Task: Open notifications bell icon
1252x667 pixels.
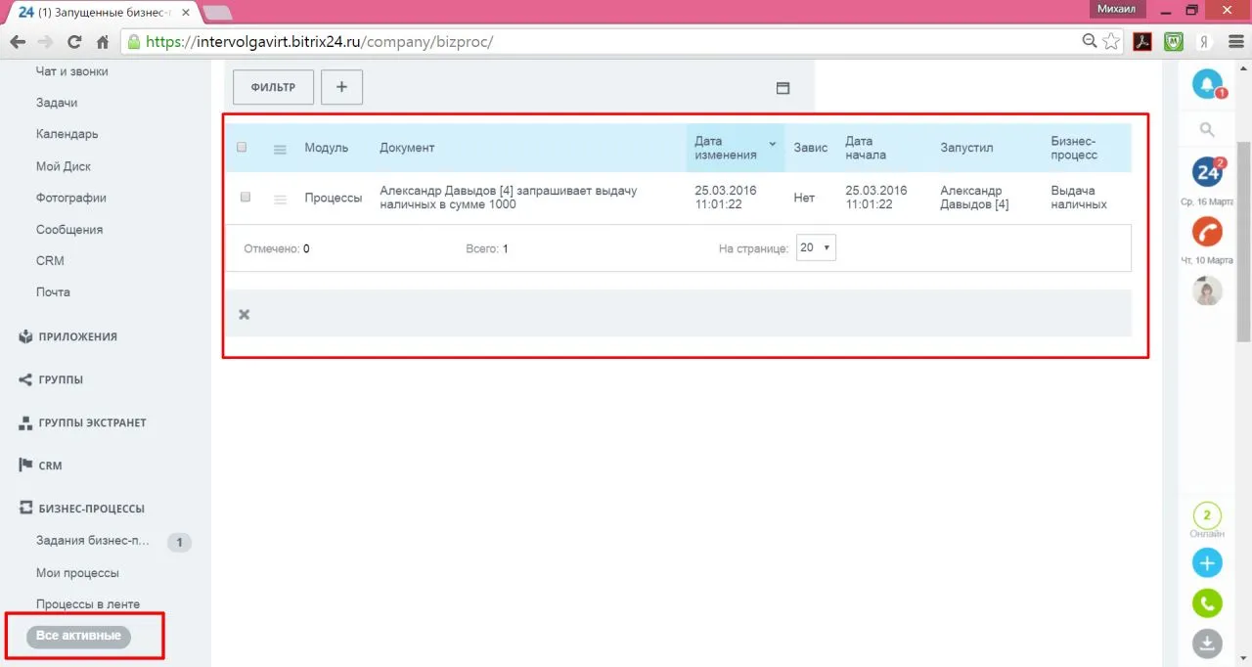Action: (x=1207, y=84)
